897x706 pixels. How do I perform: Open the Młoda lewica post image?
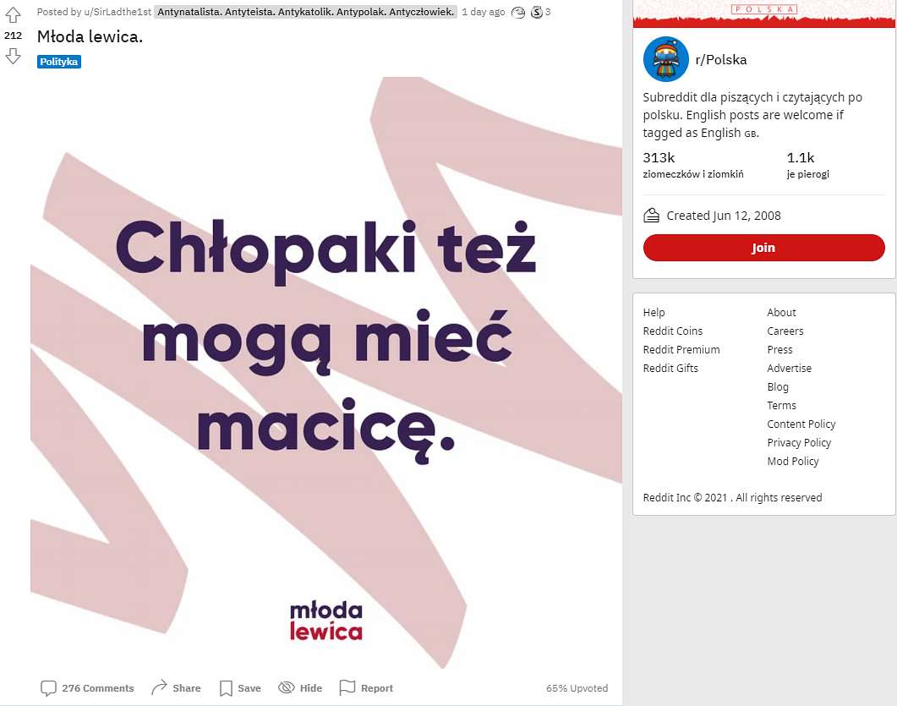click(326, 373)
